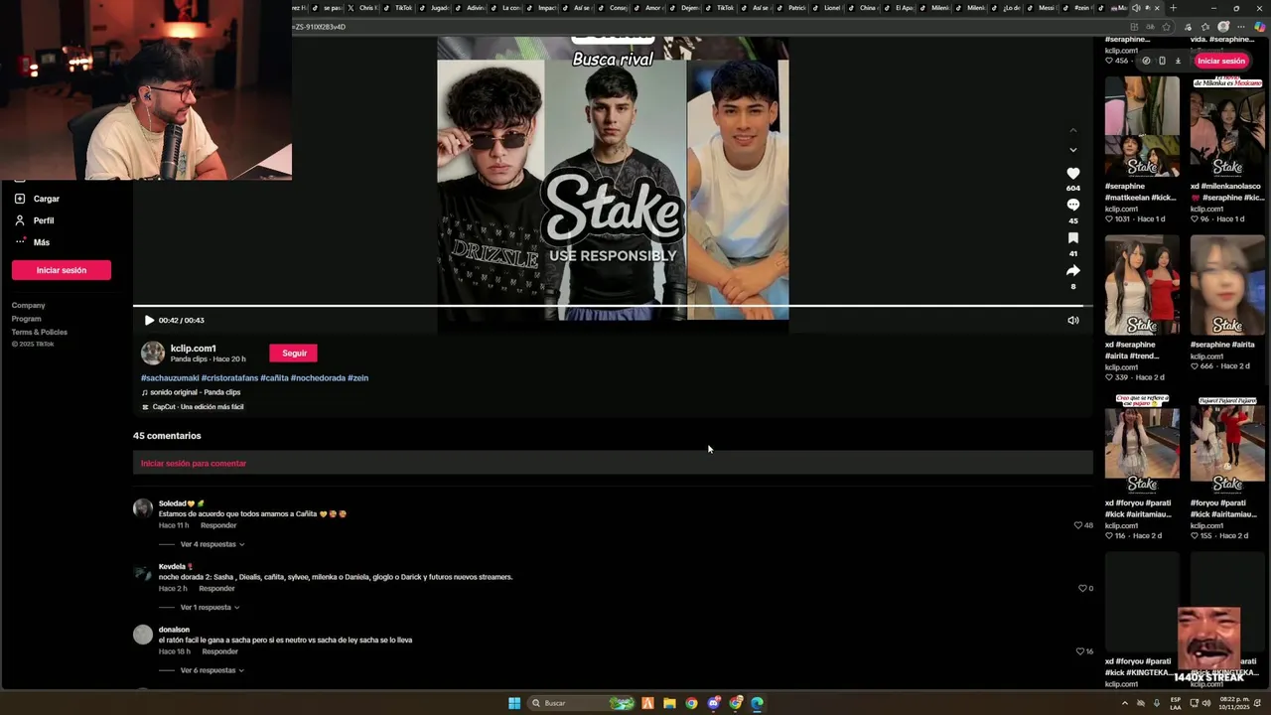Viewport: 1271px width, 715px height.
Task: Open xd #foryou #parati thumbnail with 116 likes
Action: click(x=1142, y=444)
